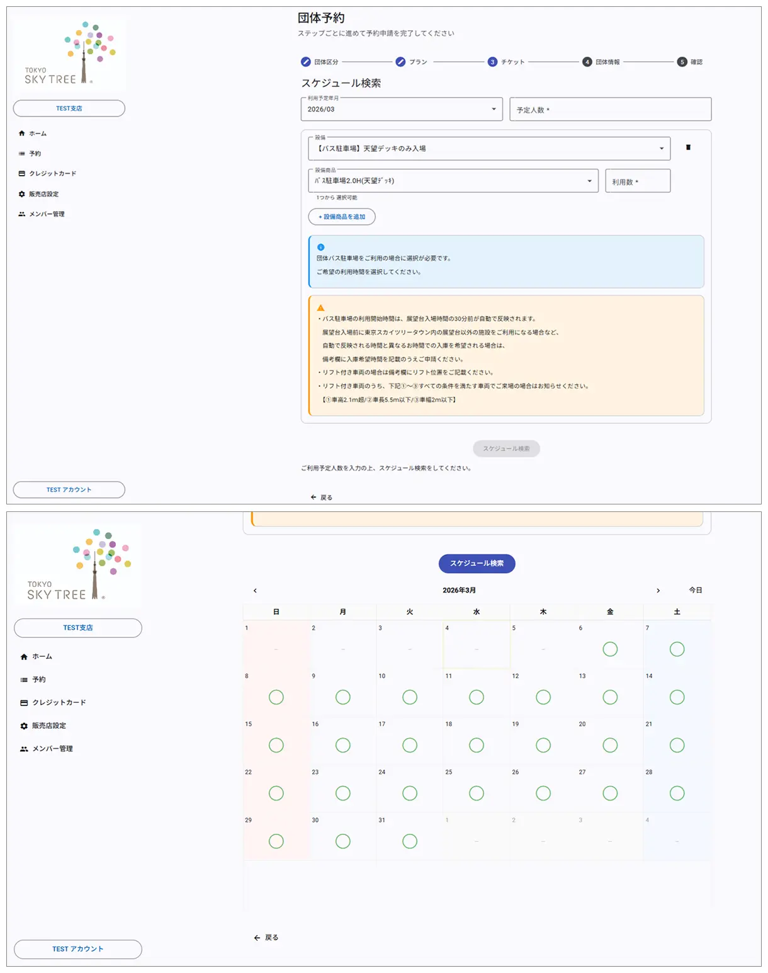Expand the 設備商品 バス駐車場2.0H dropdown

coord(453,181)
